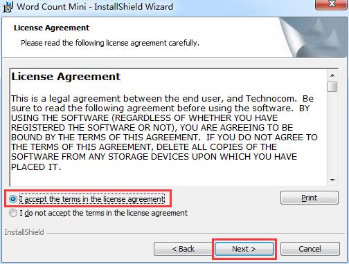Click the "Word Count Mini" title bar text
The width and height of the screenshot is (349, 264).
[x=51, y=6]
